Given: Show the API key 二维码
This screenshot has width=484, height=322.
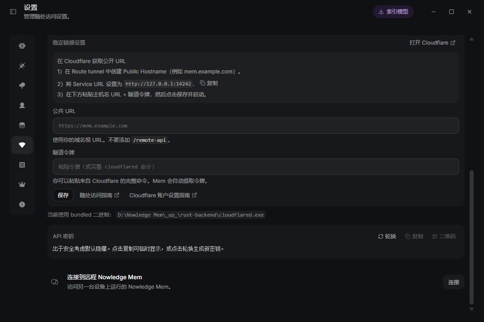Looking at the screenshot, I should tap(443, 236).
